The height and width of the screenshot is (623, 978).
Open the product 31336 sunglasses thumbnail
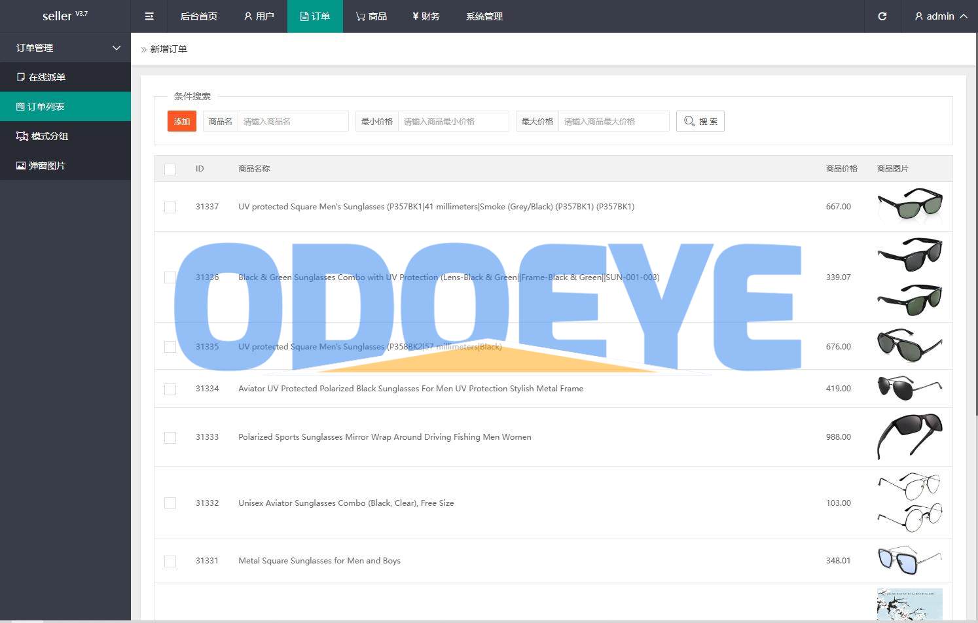910,277
